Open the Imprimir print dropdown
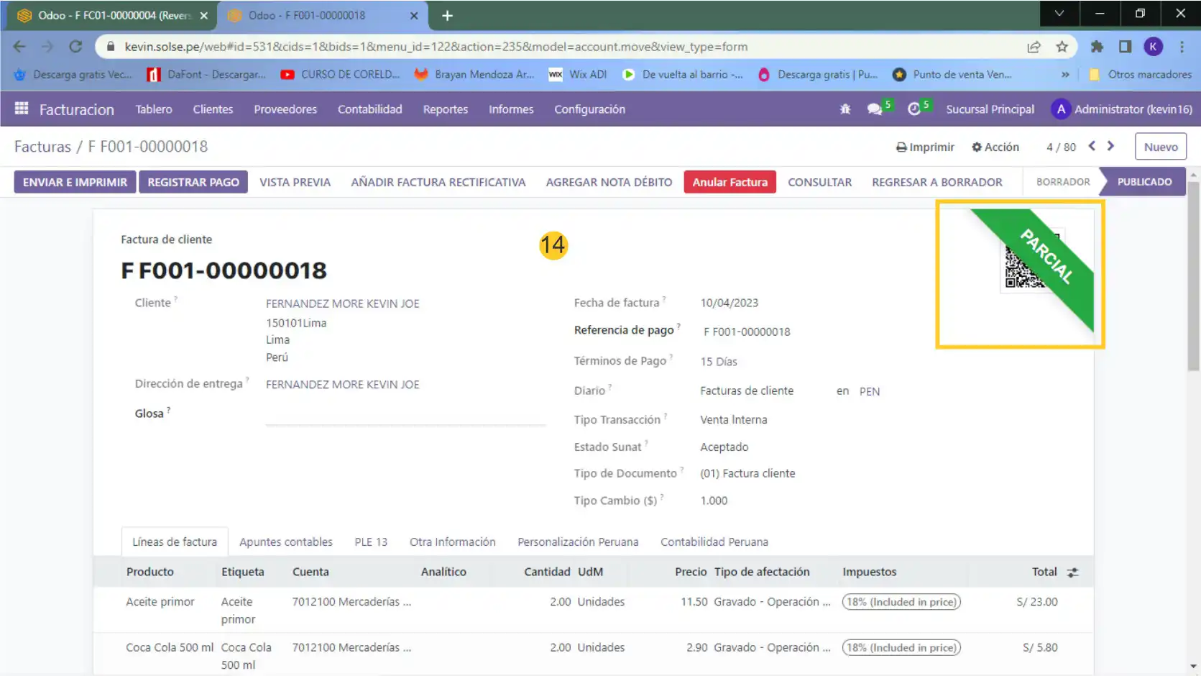Screen dimensions: 1201x676 [x=925, y=147]
